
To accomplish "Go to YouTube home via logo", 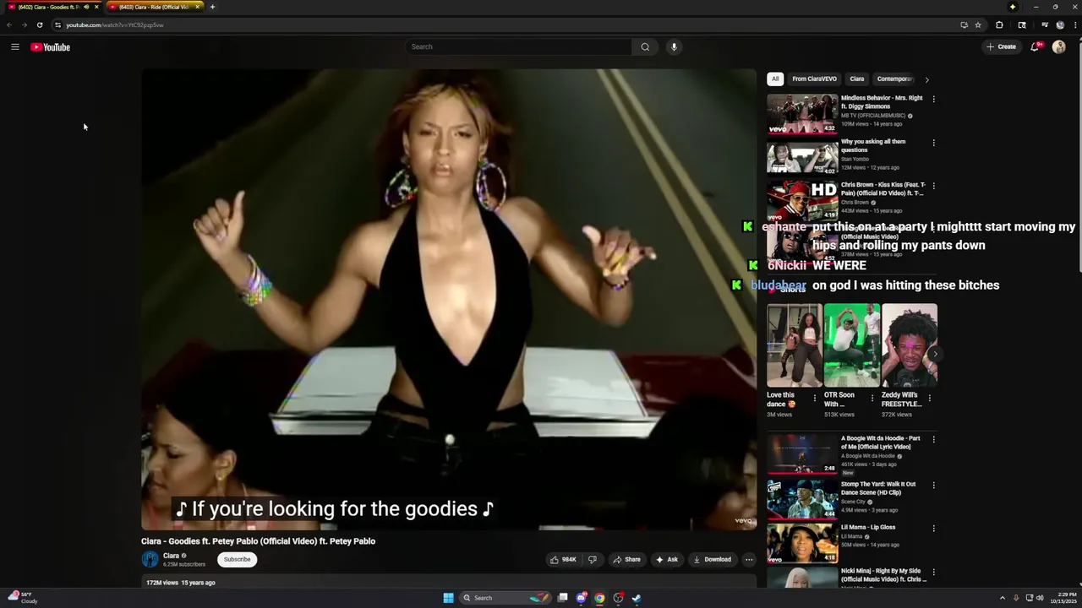I will (51, 47).
